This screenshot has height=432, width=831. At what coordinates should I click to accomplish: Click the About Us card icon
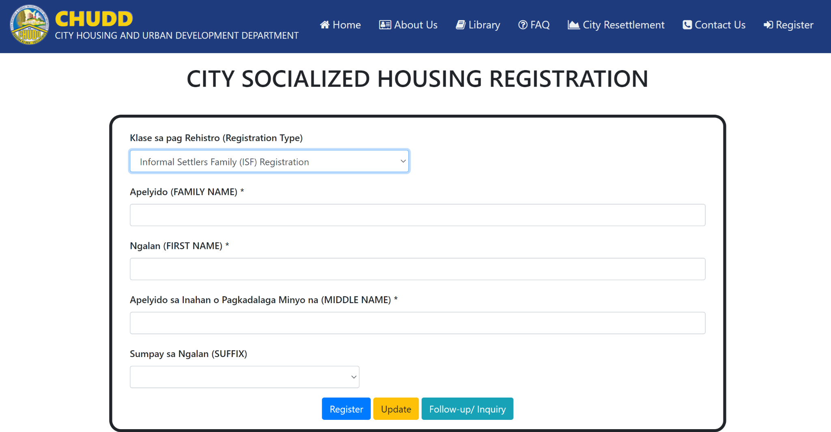[x=385, y=25]
